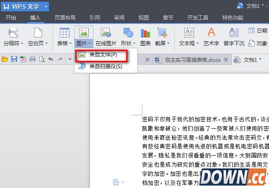Click text line starting 使用来寄送秘密讯息
269x188 pixels.
click(205, 138)
